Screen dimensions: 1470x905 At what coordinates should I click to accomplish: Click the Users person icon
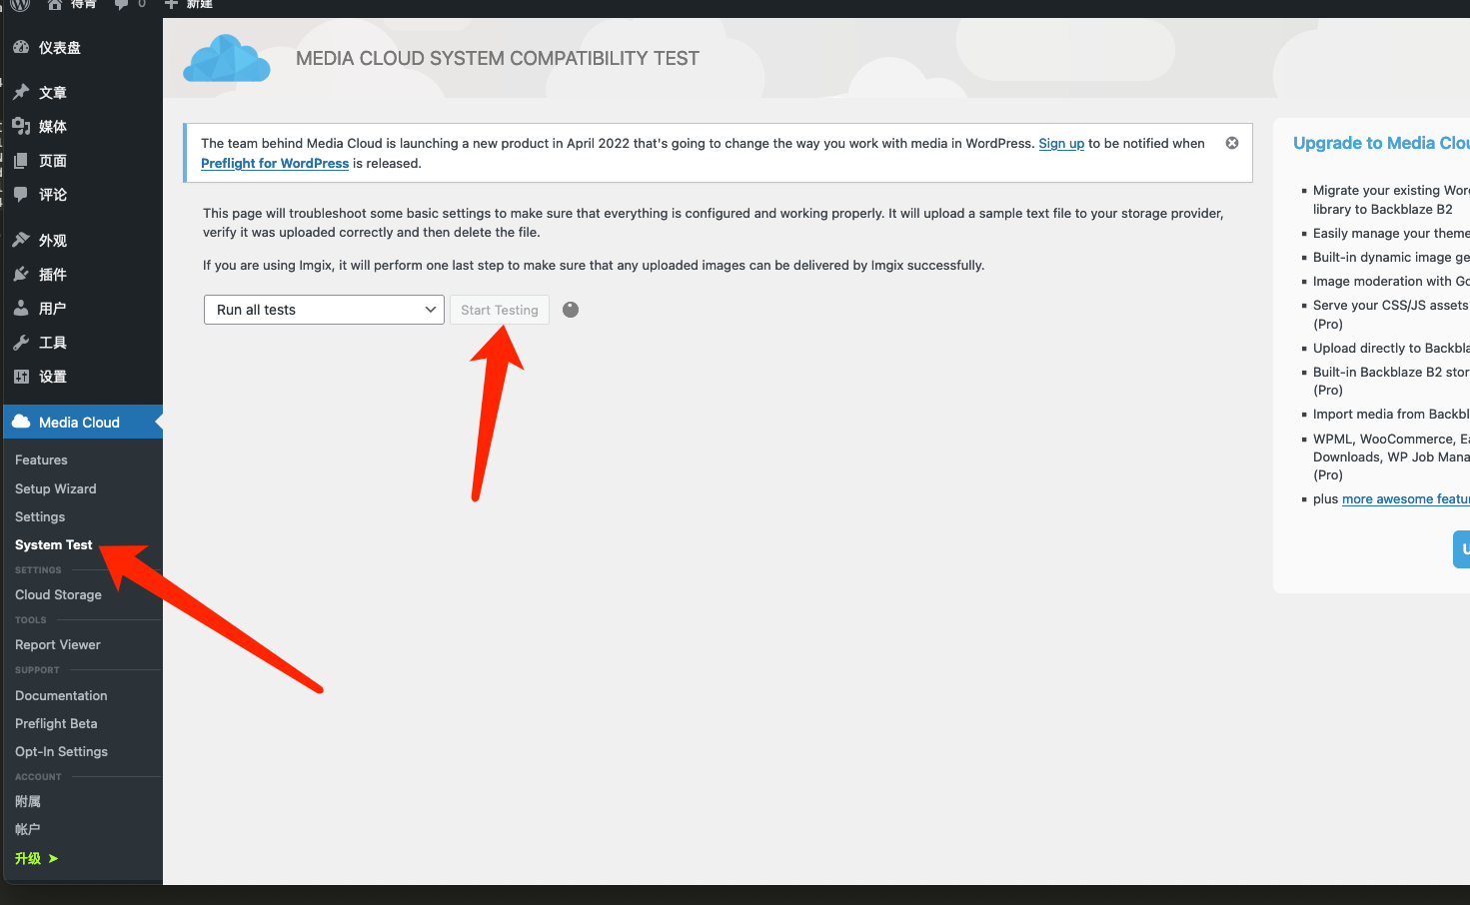21,308
